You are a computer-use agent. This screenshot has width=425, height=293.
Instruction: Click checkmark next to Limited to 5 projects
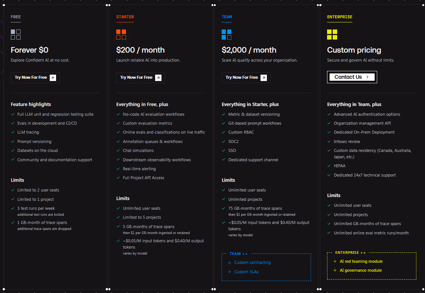tap(118, 217)
